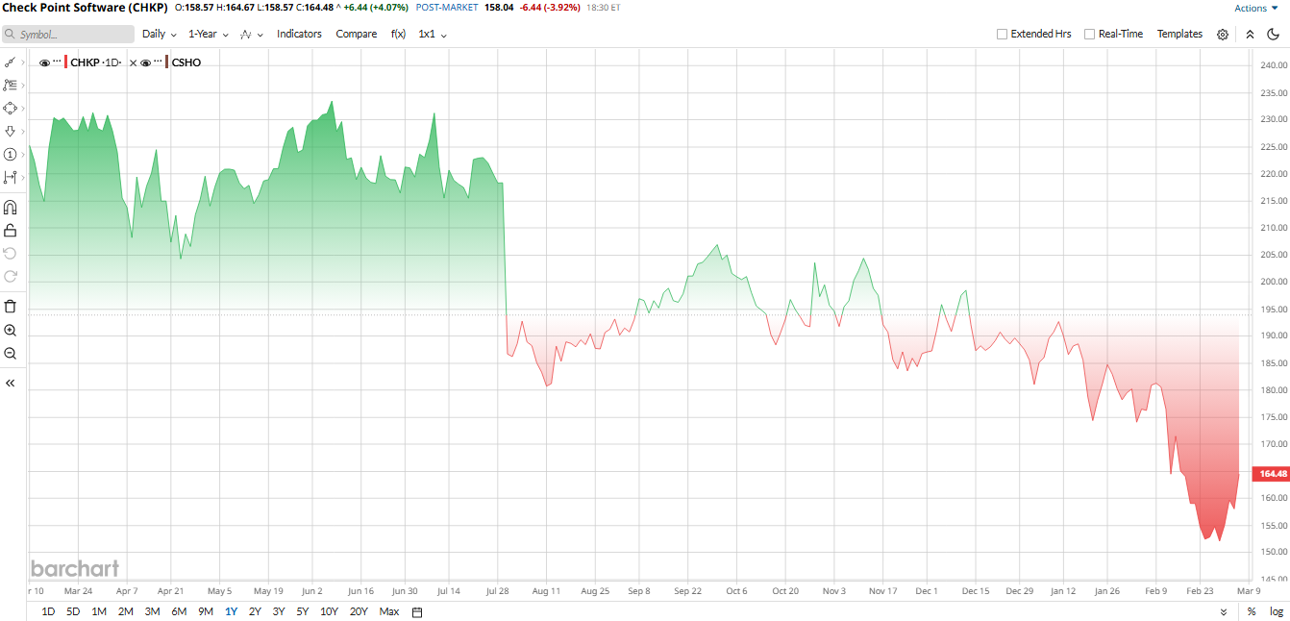
Task: Select the 2Y range button
Action: (255, 611)
